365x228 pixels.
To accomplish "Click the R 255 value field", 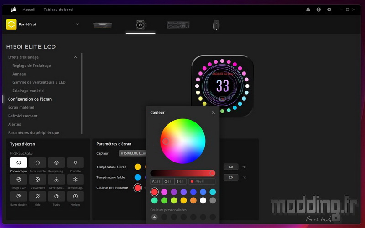I will pyautogui.click(x=156, y=181).
